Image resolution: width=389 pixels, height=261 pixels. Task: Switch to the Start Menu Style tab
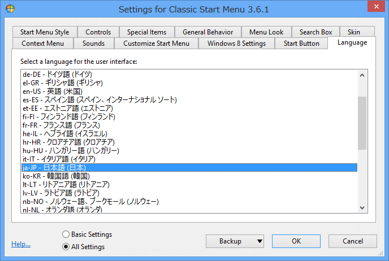pyautogui.click(x=45, y=32)
